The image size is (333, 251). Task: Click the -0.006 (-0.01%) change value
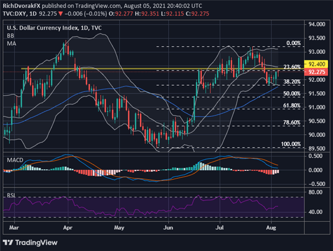tap(86, 14)
